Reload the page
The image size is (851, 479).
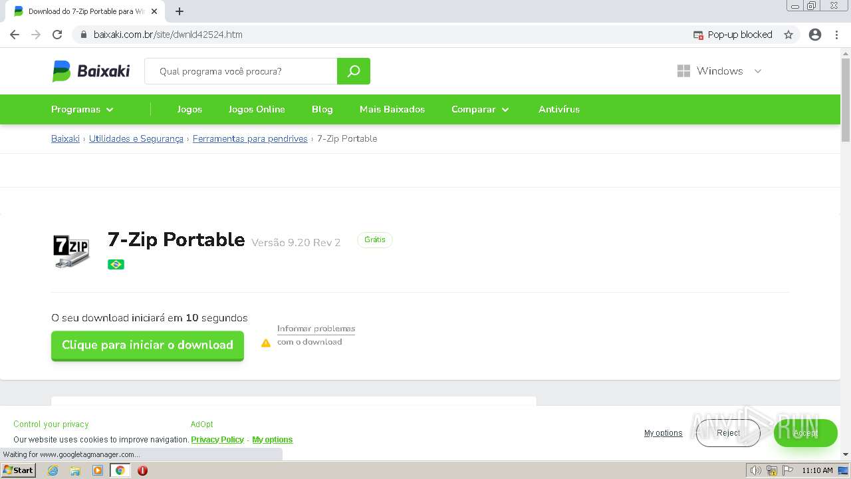pos(57,35)
